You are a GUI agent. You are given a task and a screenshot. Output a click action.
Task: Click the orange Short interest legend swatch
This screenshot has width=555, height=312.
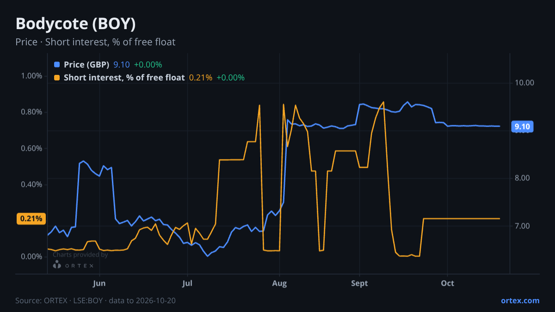57,78
